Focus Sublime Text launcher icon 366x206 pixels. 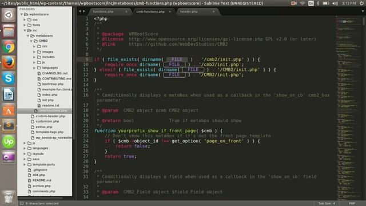click(x=9, y=126)
